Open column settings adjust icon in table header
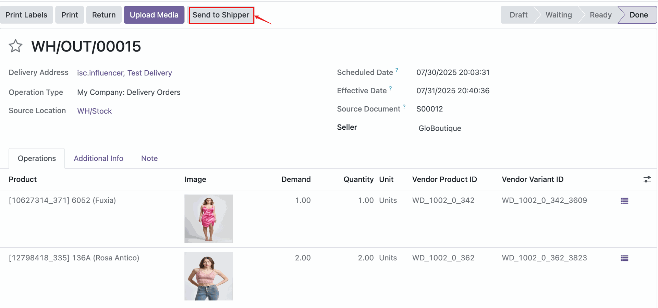 [647, 179]
